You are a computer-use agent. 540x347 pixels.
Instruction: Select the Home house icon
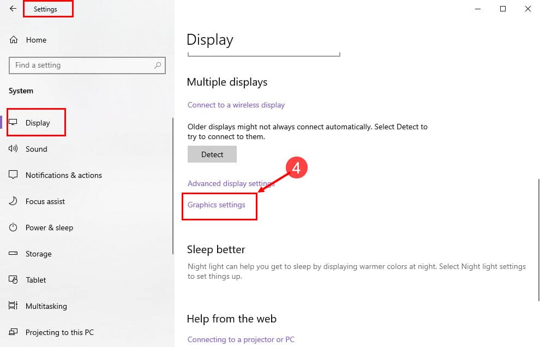[x=13, y=40]
